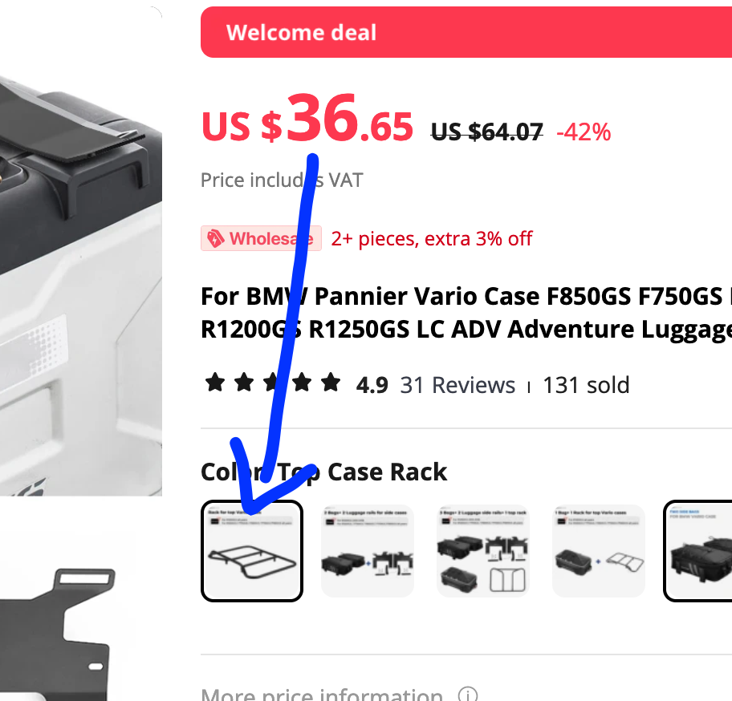
Task: Click the BMW Pannier Vario Case product title
Action: (466, 313)
